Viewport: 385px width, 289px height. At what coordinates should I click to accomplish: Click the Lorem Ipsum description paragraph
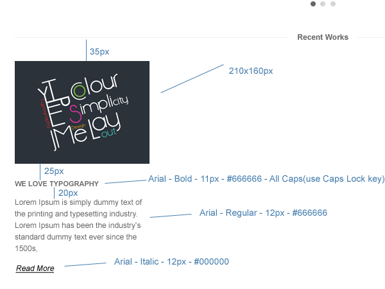(x=78, y=225)
